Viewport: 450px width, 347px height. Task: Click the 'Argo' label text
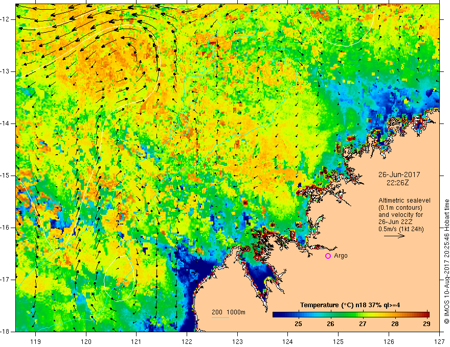pos(341,256)
